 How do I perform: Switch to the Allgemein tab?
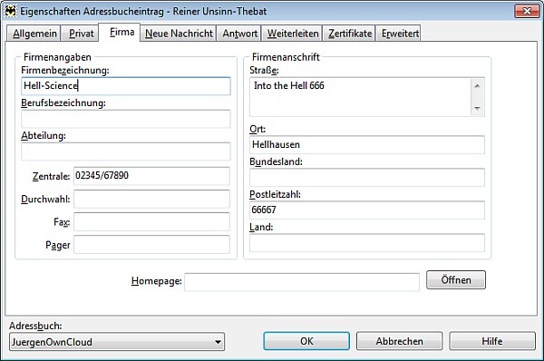pyautogui.click(x=34, y=34)
